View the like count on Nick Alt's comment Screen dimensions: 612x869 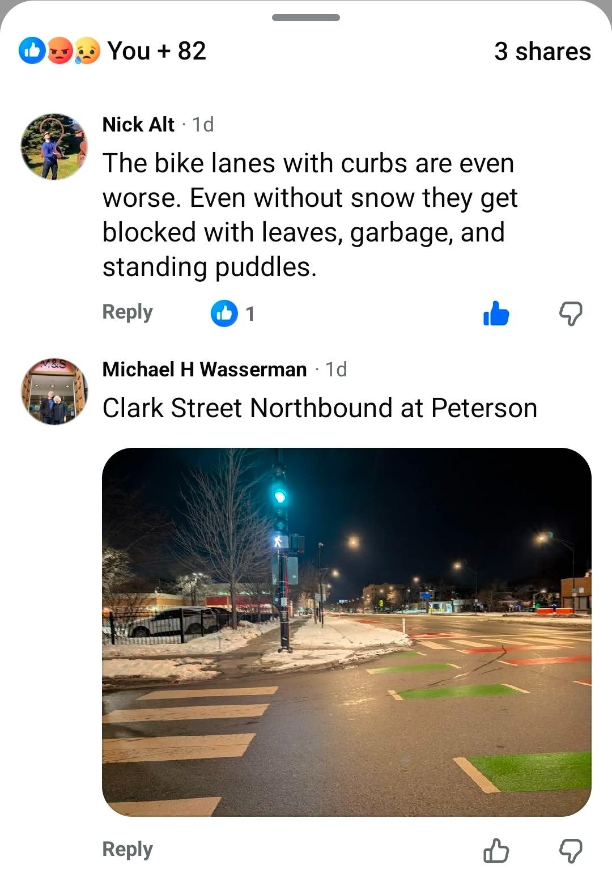[x=233, y=313]
